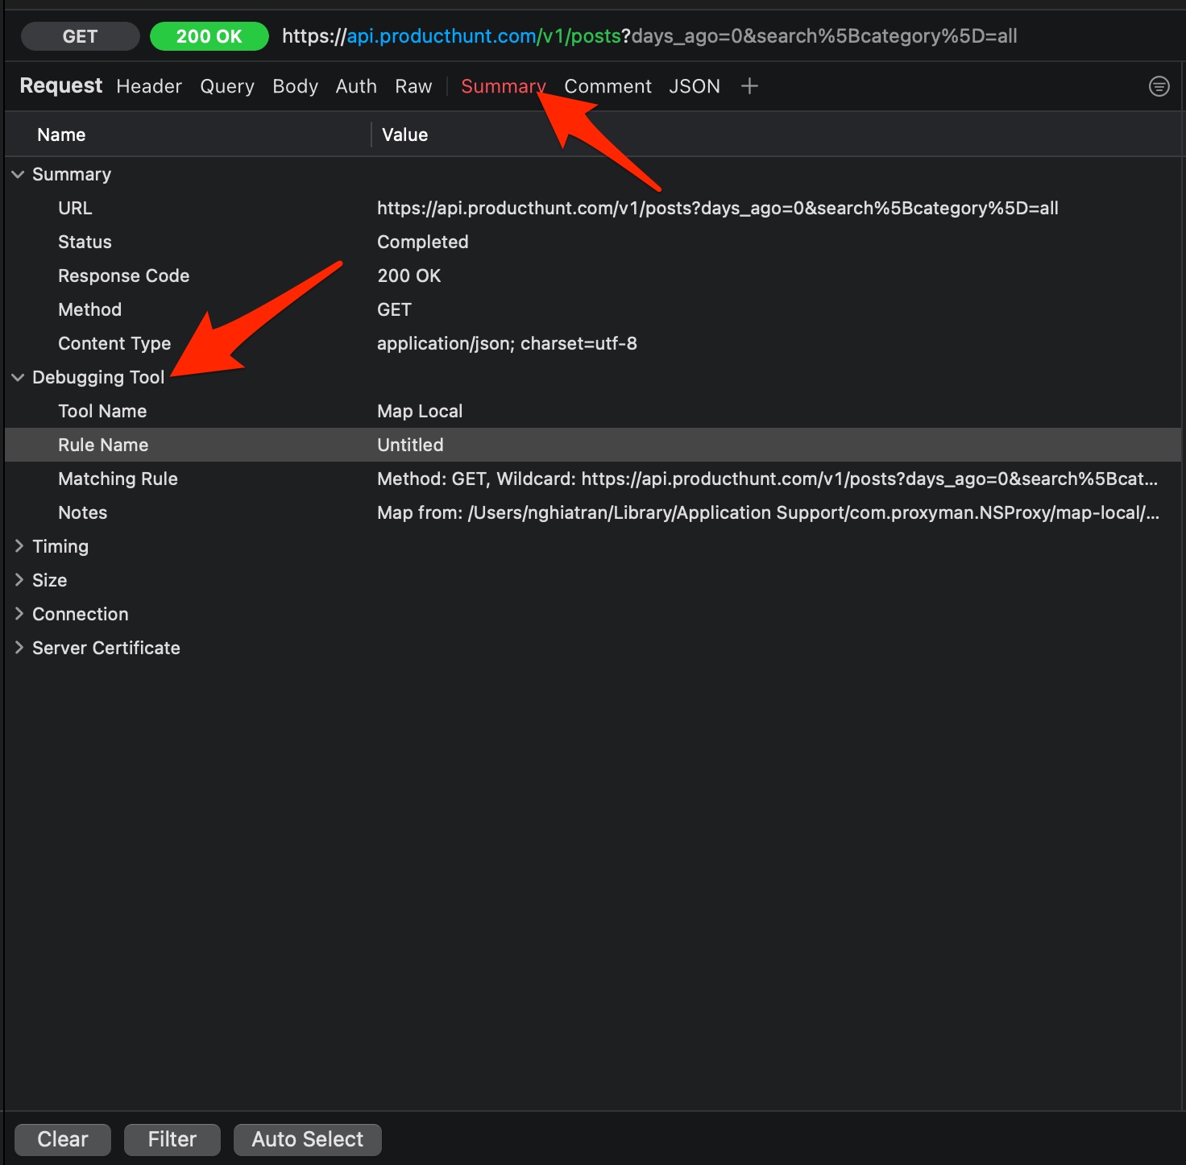This screenshot has height=1165, width=1186.
Task: Click the request URL at the top
Action: coord(649,36)
